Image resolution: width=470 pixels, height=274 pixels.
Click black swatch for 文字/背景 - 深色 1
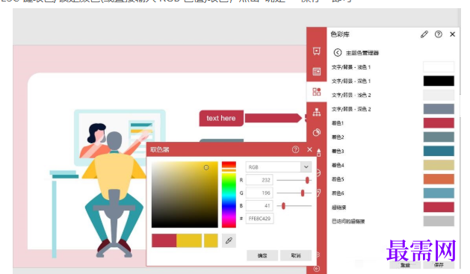[x=439, y=81]
